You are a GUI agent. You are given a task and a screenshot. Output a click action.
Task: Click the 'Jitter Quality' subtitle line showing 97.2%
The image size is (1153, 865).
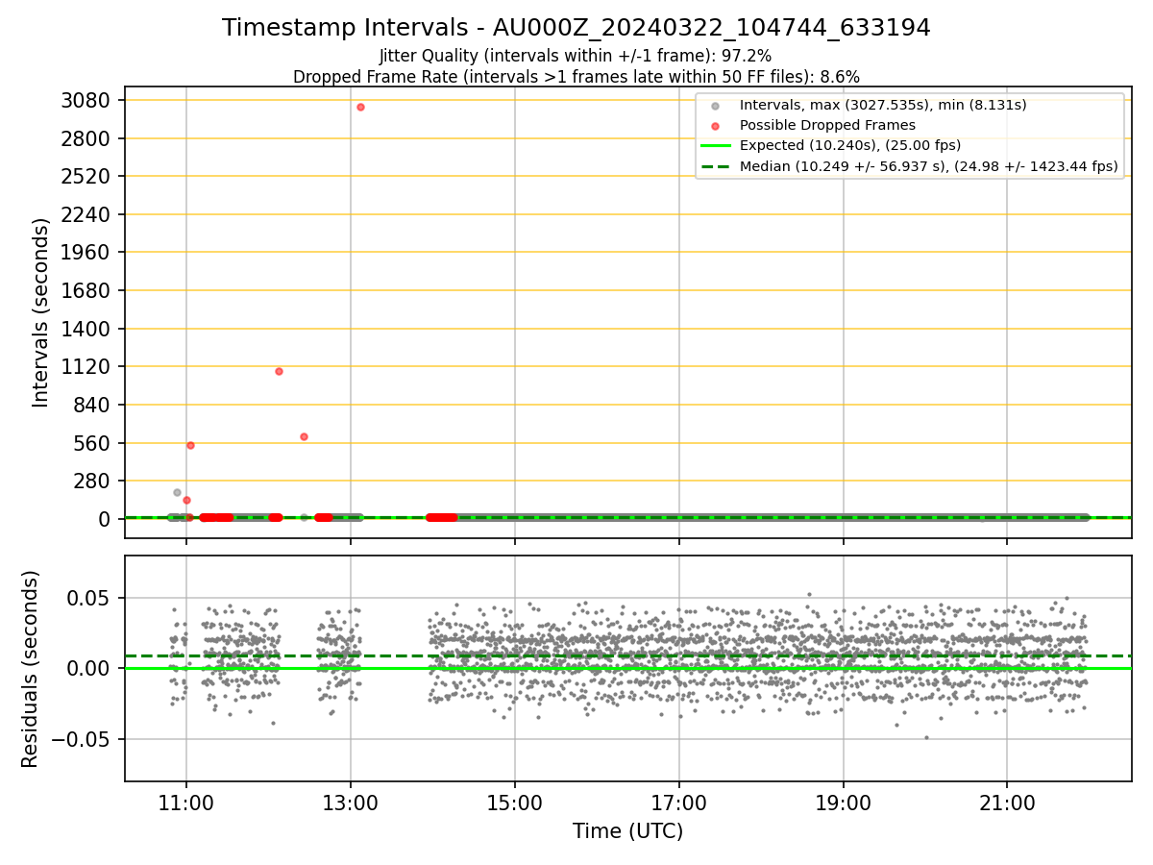[576, 57]
